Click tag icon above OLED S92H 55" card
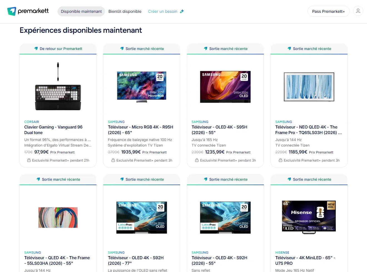 tap(205, 179)
